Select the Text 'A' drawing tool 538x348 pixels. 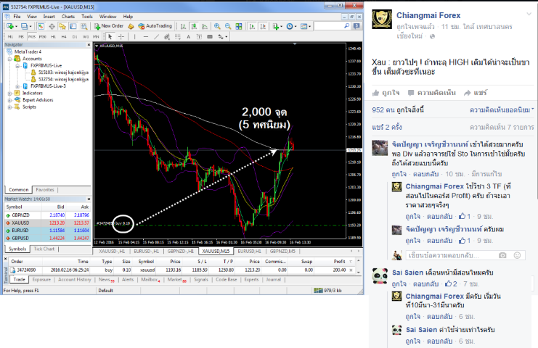pos(188,37)
